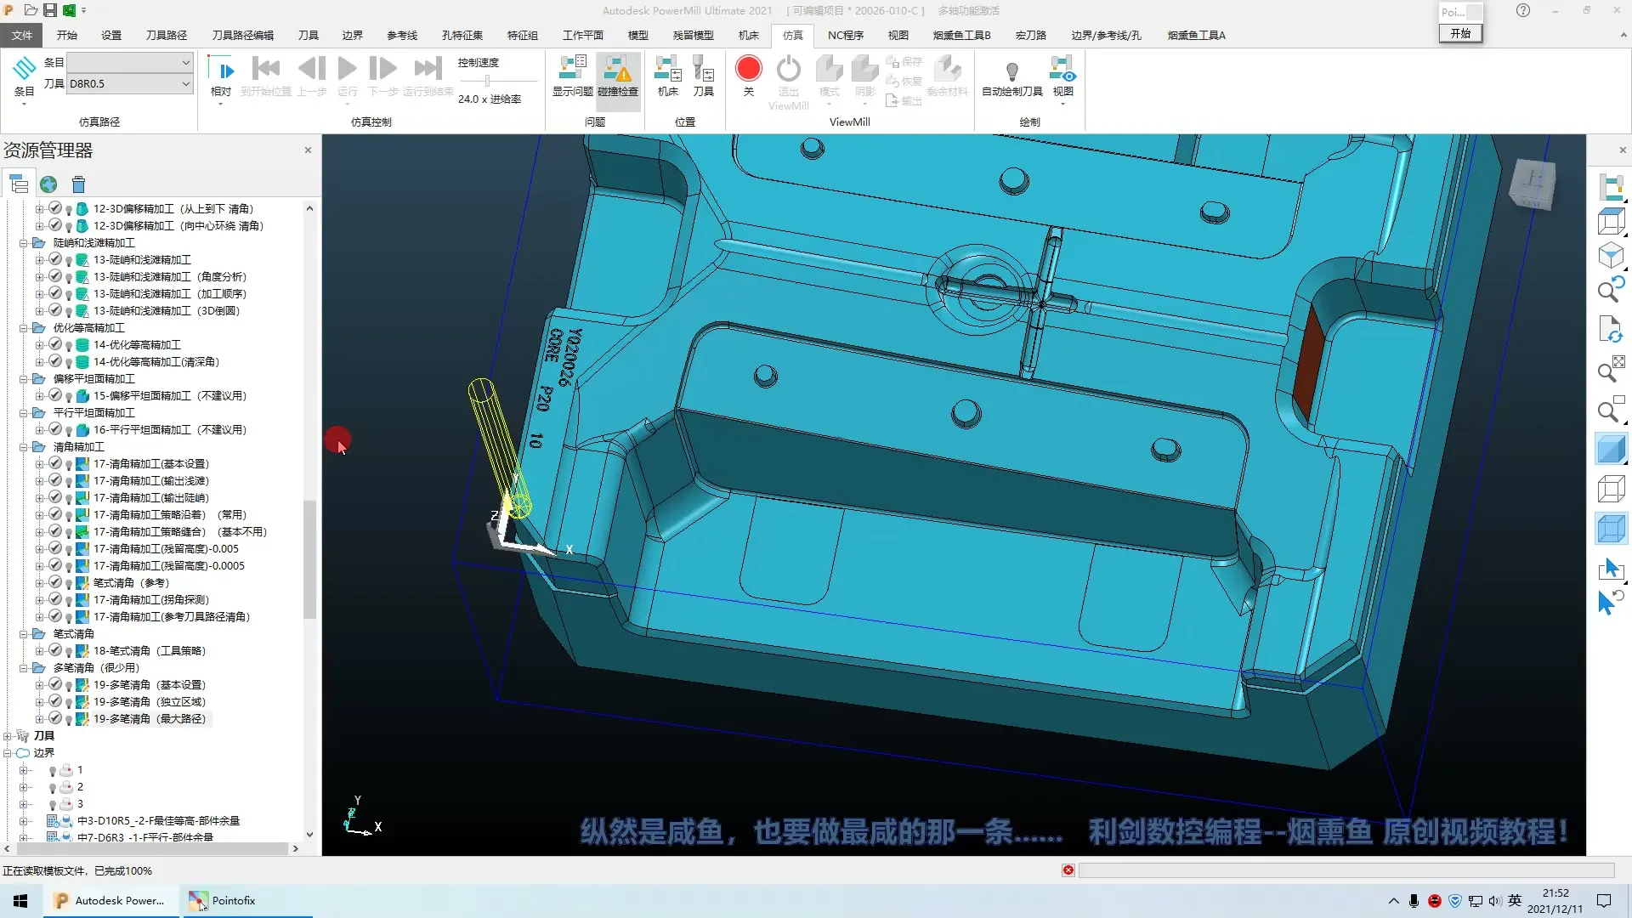Click the red ViewMill on/off button

coord(748,69)
